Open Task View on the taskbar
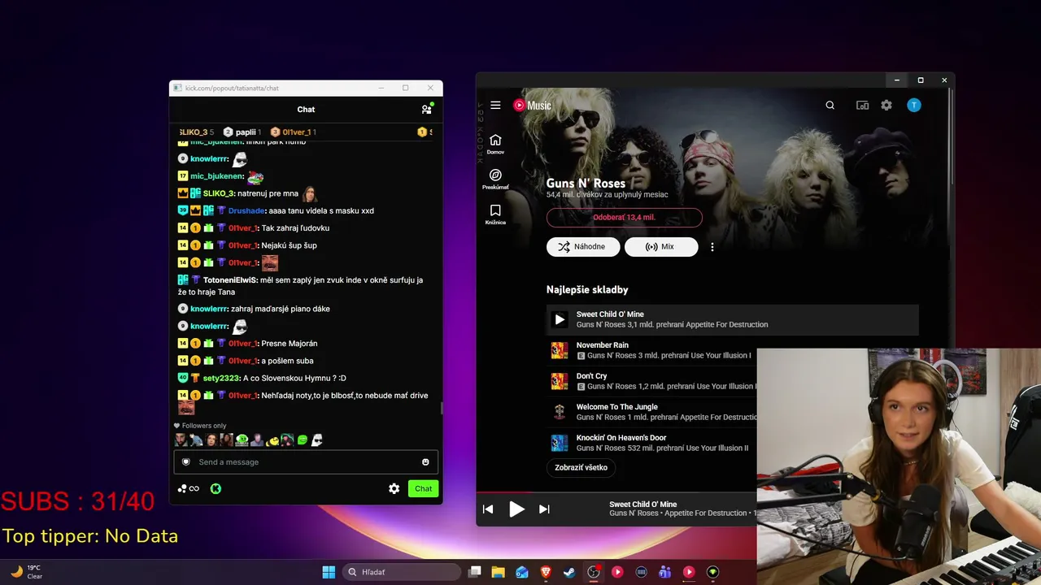The height and width of the screenshot is (585, 1041). (x=476, y=572)
